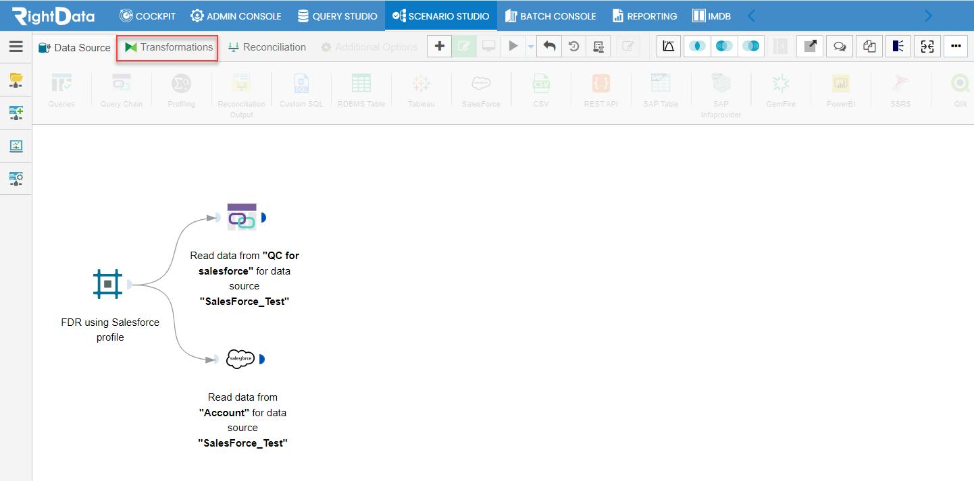
Task: Toggle the hamburger sidebar menu
Action: tap(16, 47)
